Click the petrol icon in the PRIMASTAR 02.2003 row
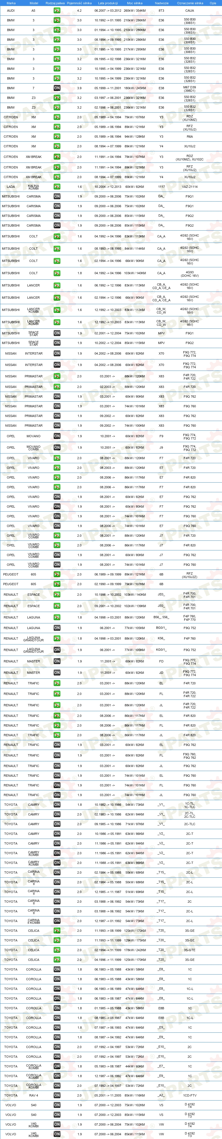 (x=57, y=387)
